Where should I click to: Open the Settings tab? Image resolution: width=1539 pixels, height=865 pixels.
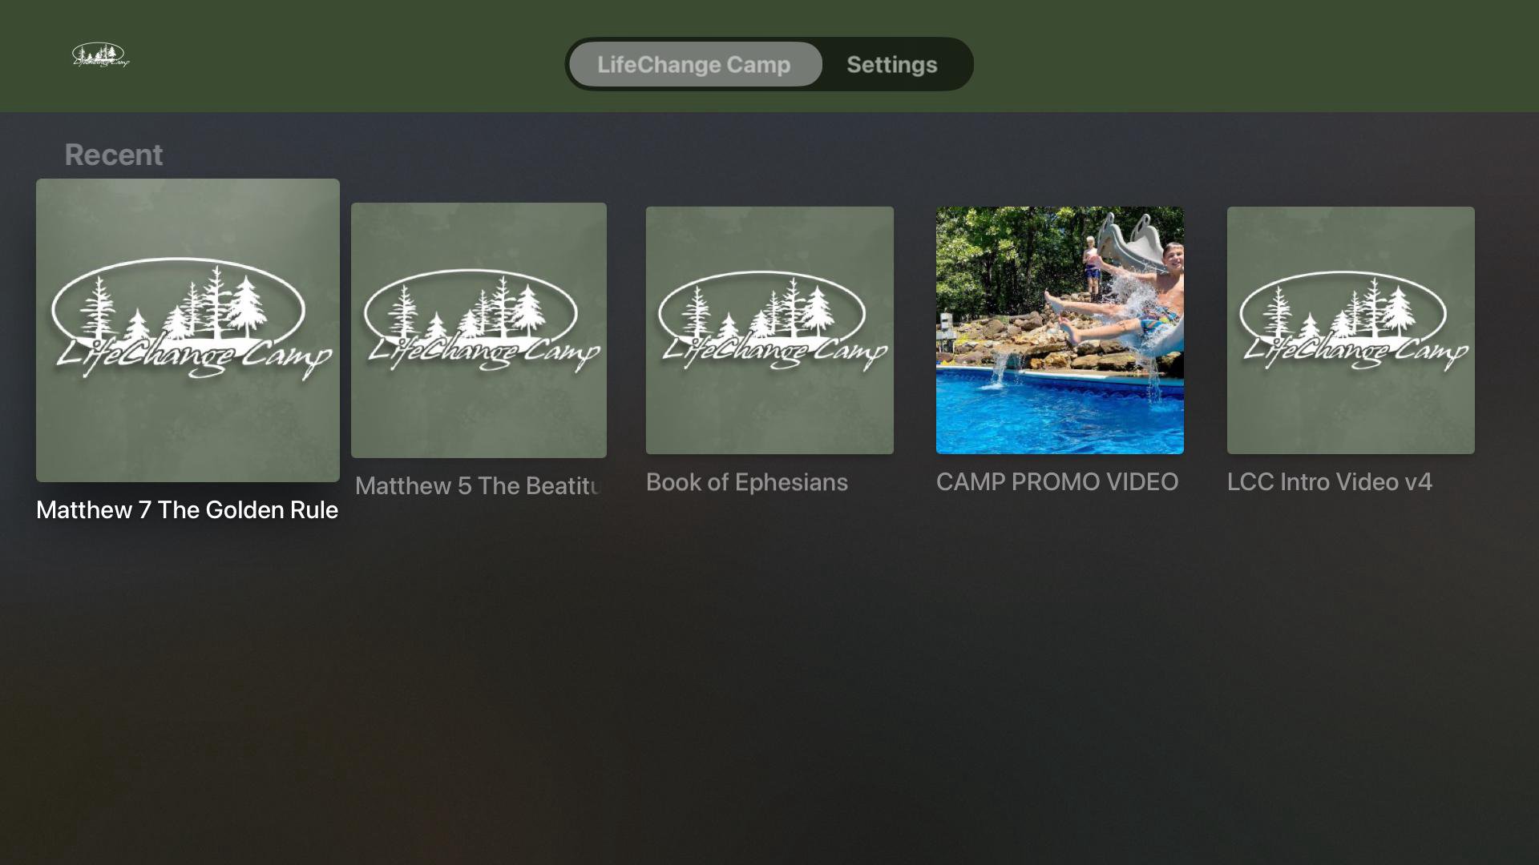pyautogui.click(x=892, y=64)
